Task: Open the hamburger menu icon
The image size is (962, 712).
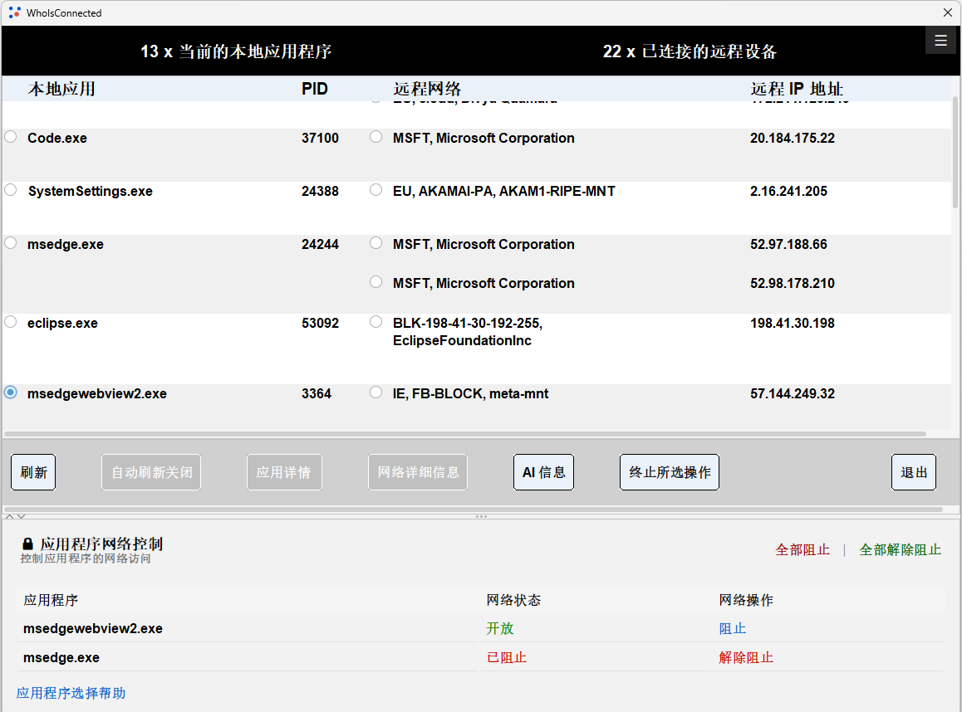Action: 940,41
